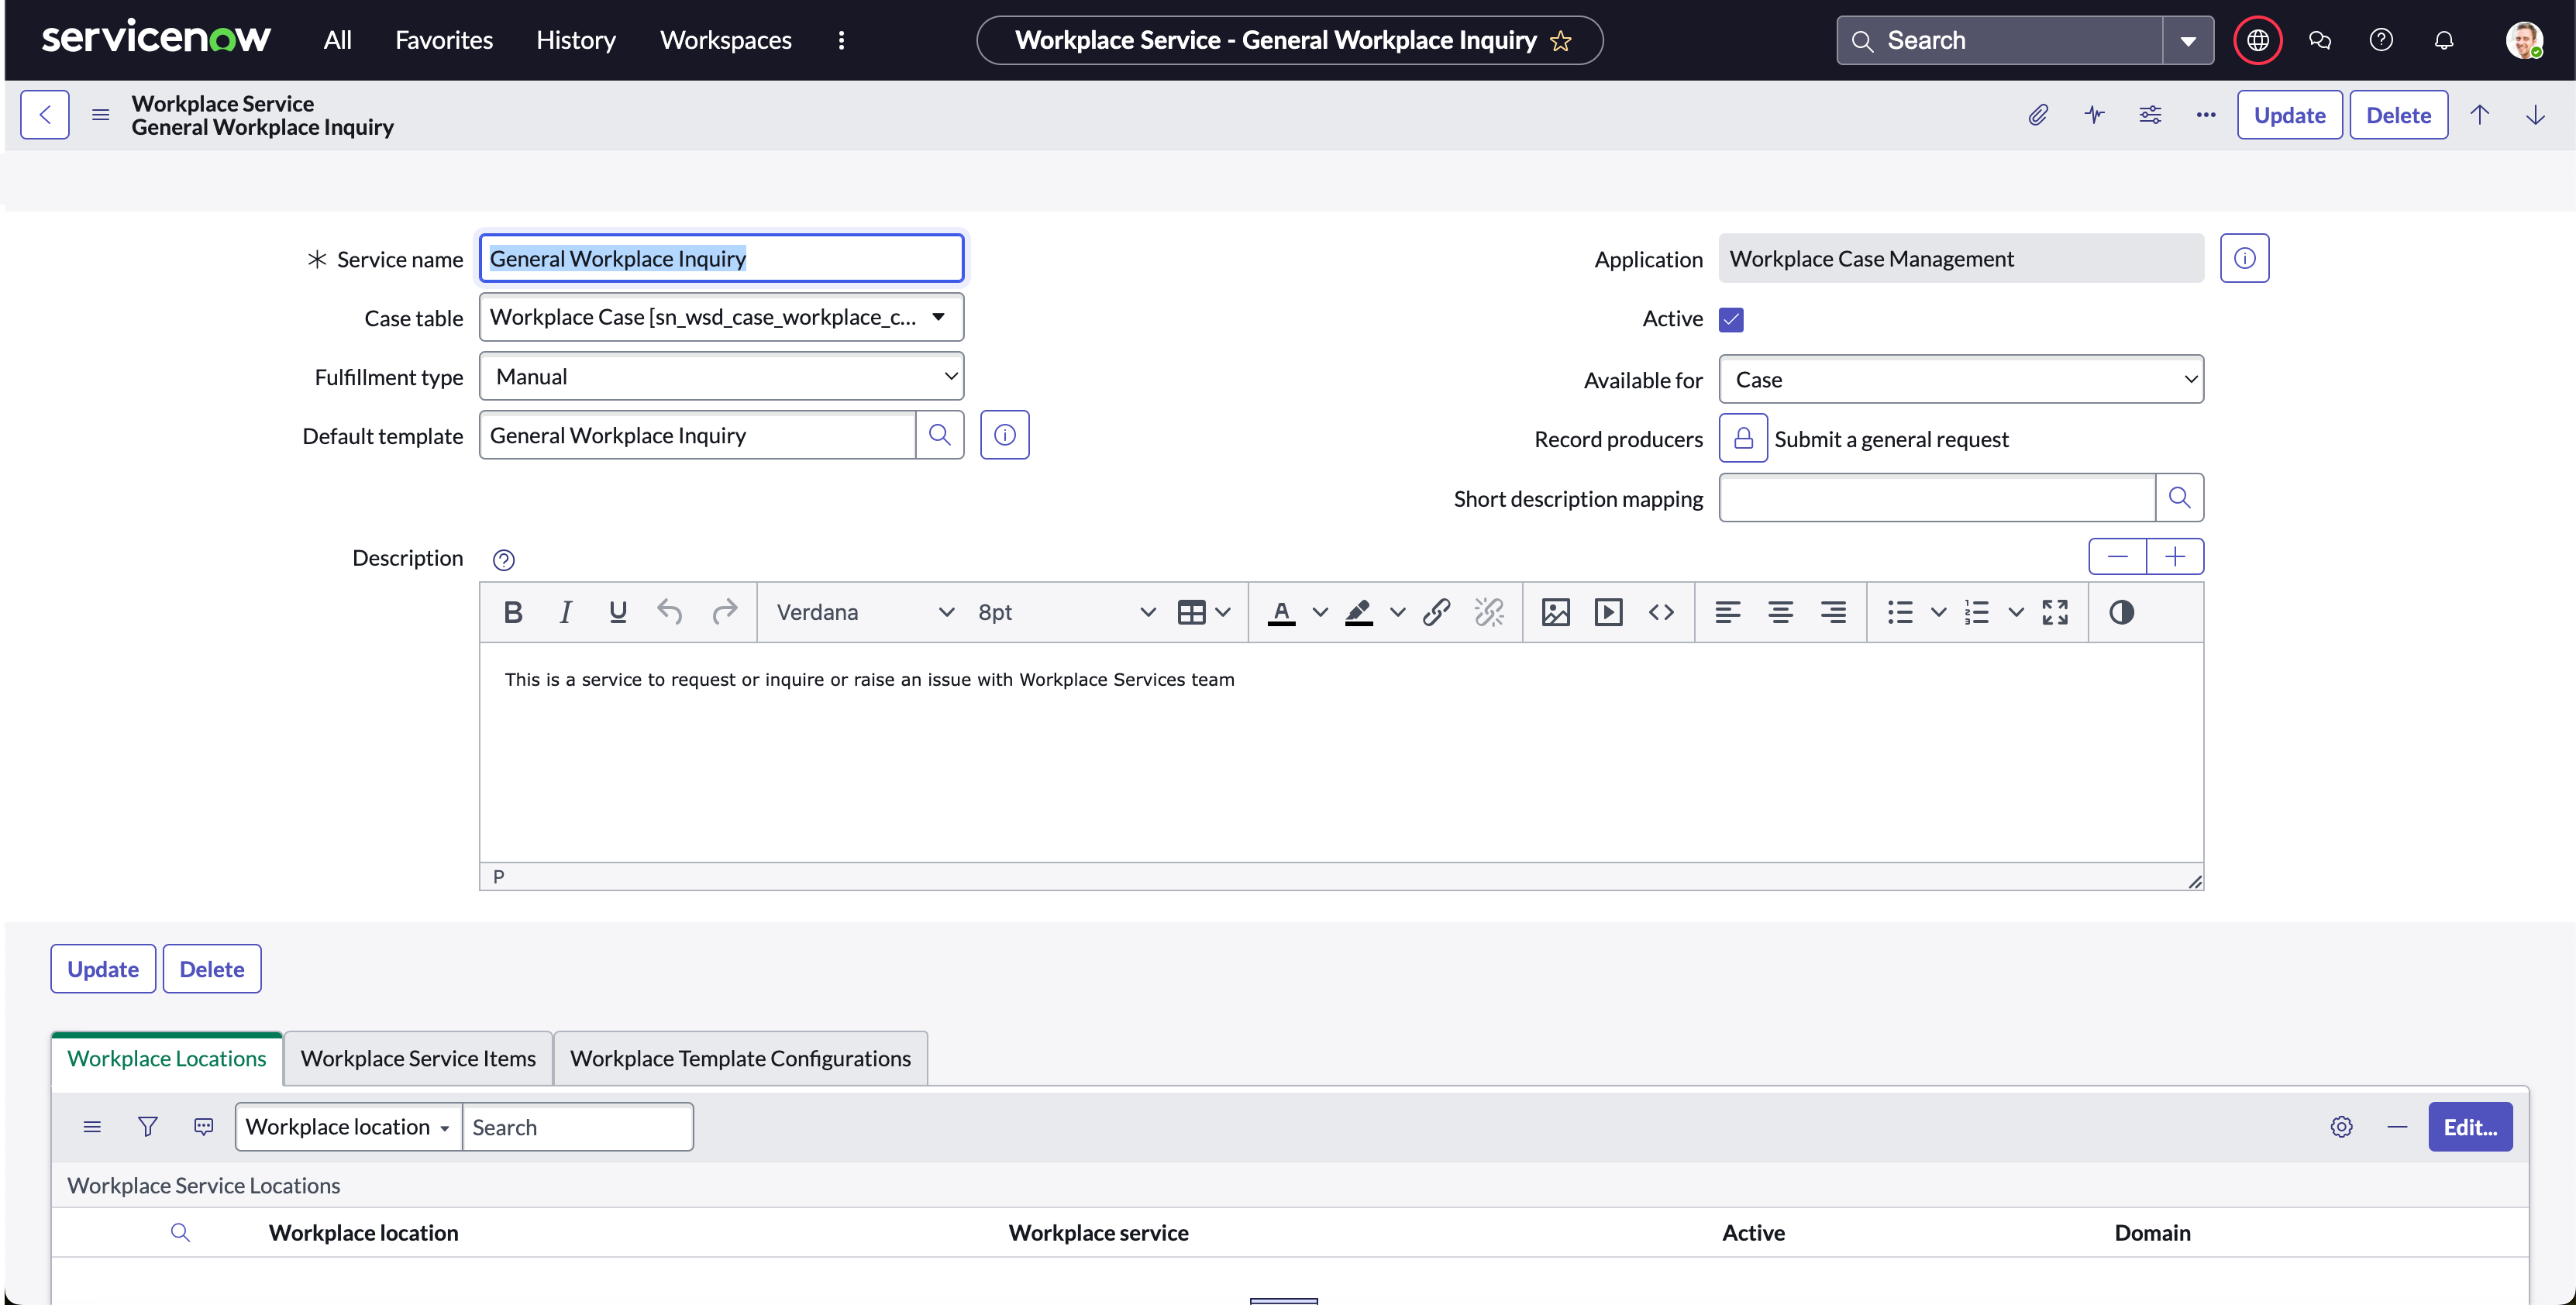Open more navigation options vertical dots
Viewport: 2576px width, 1305px height.
[x=841, y=40]
